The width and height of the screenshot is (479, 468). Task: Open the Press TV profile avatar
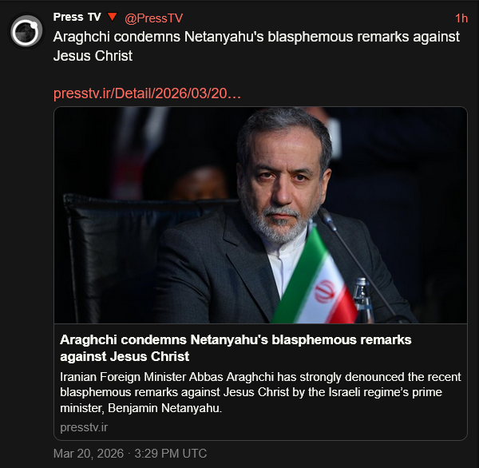(26, 31)
